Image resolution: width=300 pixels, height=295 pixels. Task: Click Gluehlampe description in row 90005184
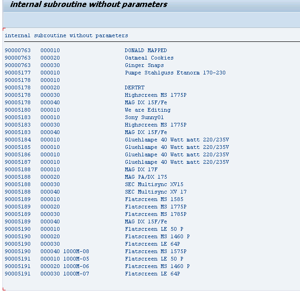[177, 140]
